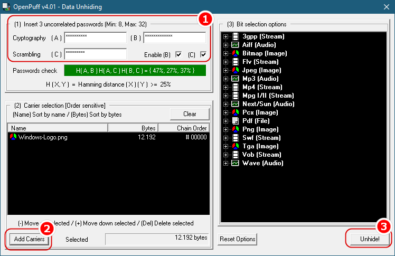Click the Reset Options button
Image resolution: width=395 pixels, height=256 pixels.
237,239
